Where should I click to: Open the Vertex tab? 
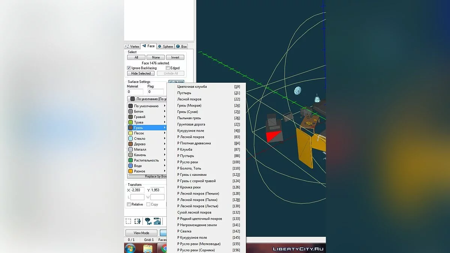click(132, 46)
